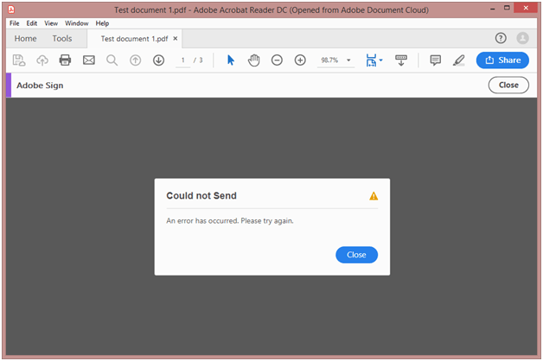Image resolution: width=543 pixels, height=361 pixels.
Task: Dismiss the Could not Send dialog with Close
Action: coord(357,255)
